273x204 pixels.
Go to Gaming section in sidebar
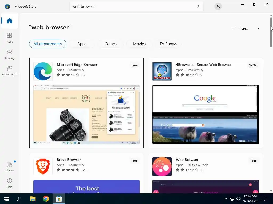tap(10, 54)
